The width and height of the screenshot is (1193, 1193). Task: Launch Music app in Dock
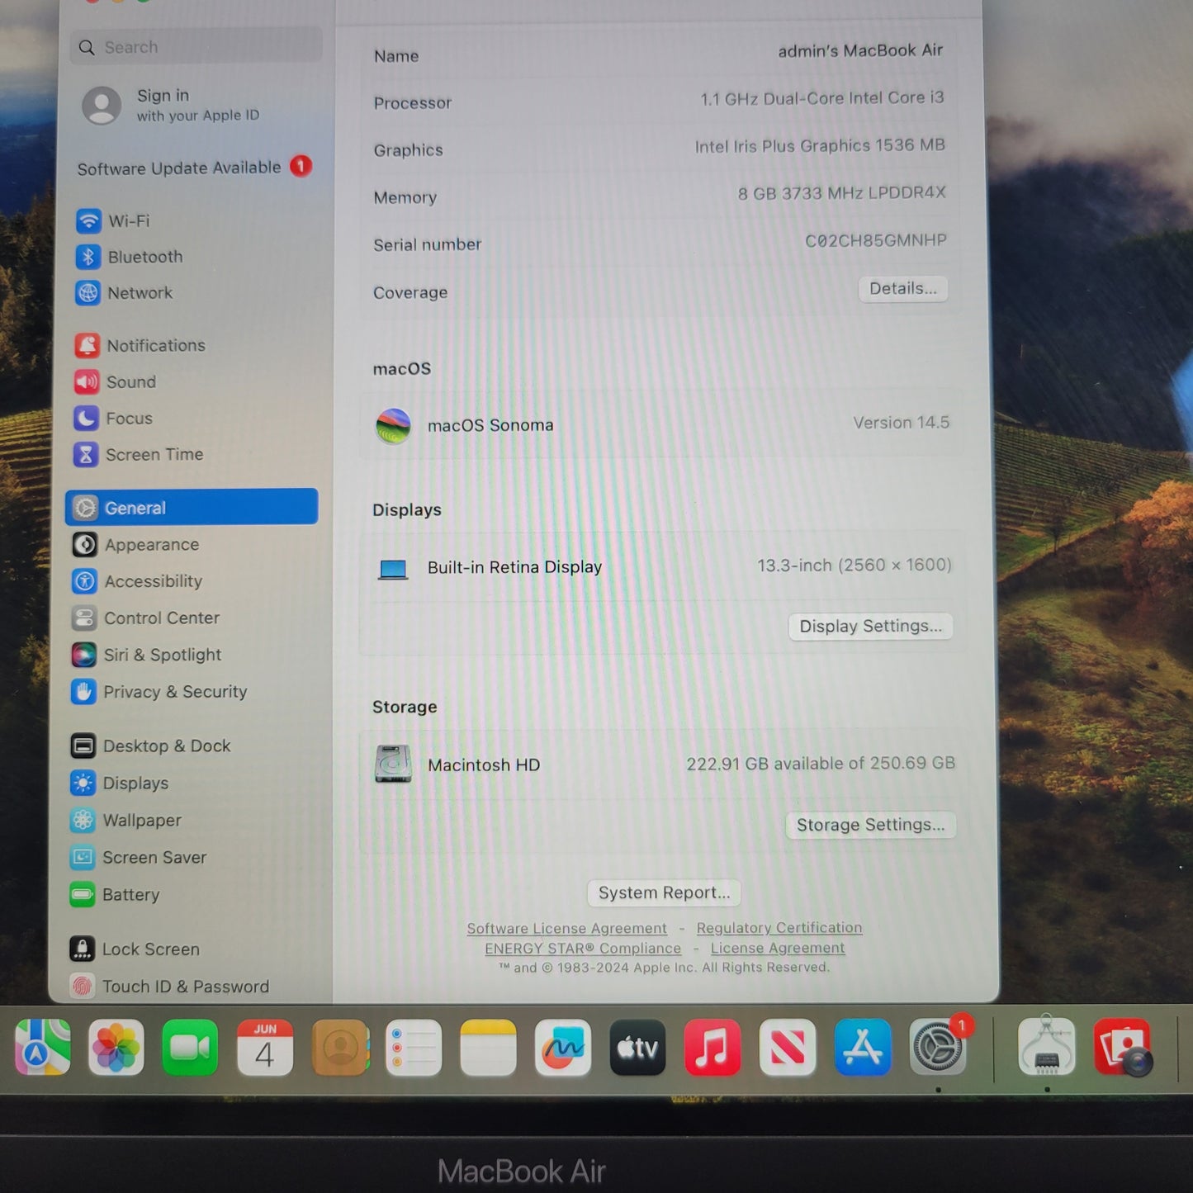pyautogui.click(x=712, y=1047)
